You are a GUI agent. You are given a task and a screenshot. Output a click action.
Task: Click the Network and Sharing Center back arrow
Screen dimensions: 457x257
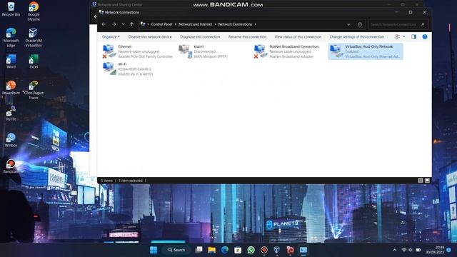[95, 17]
